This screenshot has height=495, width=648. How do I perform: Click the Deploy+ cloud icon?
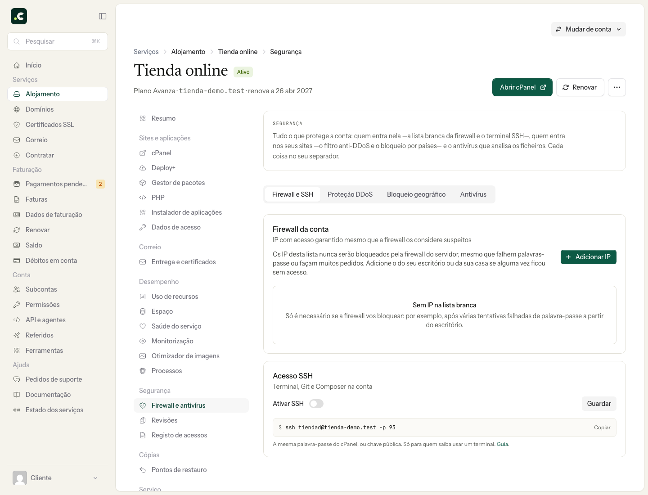pos(143,168)
